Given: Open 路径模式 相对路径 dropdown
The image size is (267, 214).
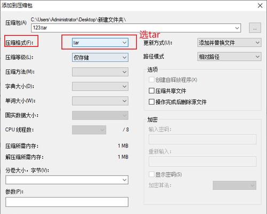Looking at the screenshot, I should tap(230, 57).
